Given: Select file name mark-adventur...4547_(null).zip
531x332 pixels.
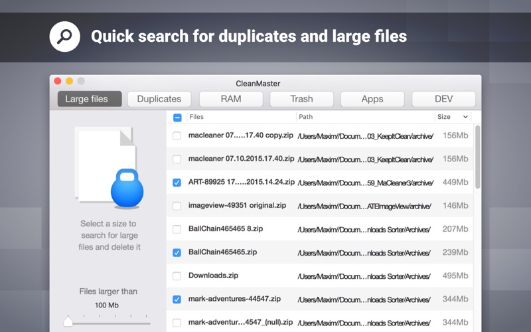Looking at the screenshot, I should [x=240, y=322].
